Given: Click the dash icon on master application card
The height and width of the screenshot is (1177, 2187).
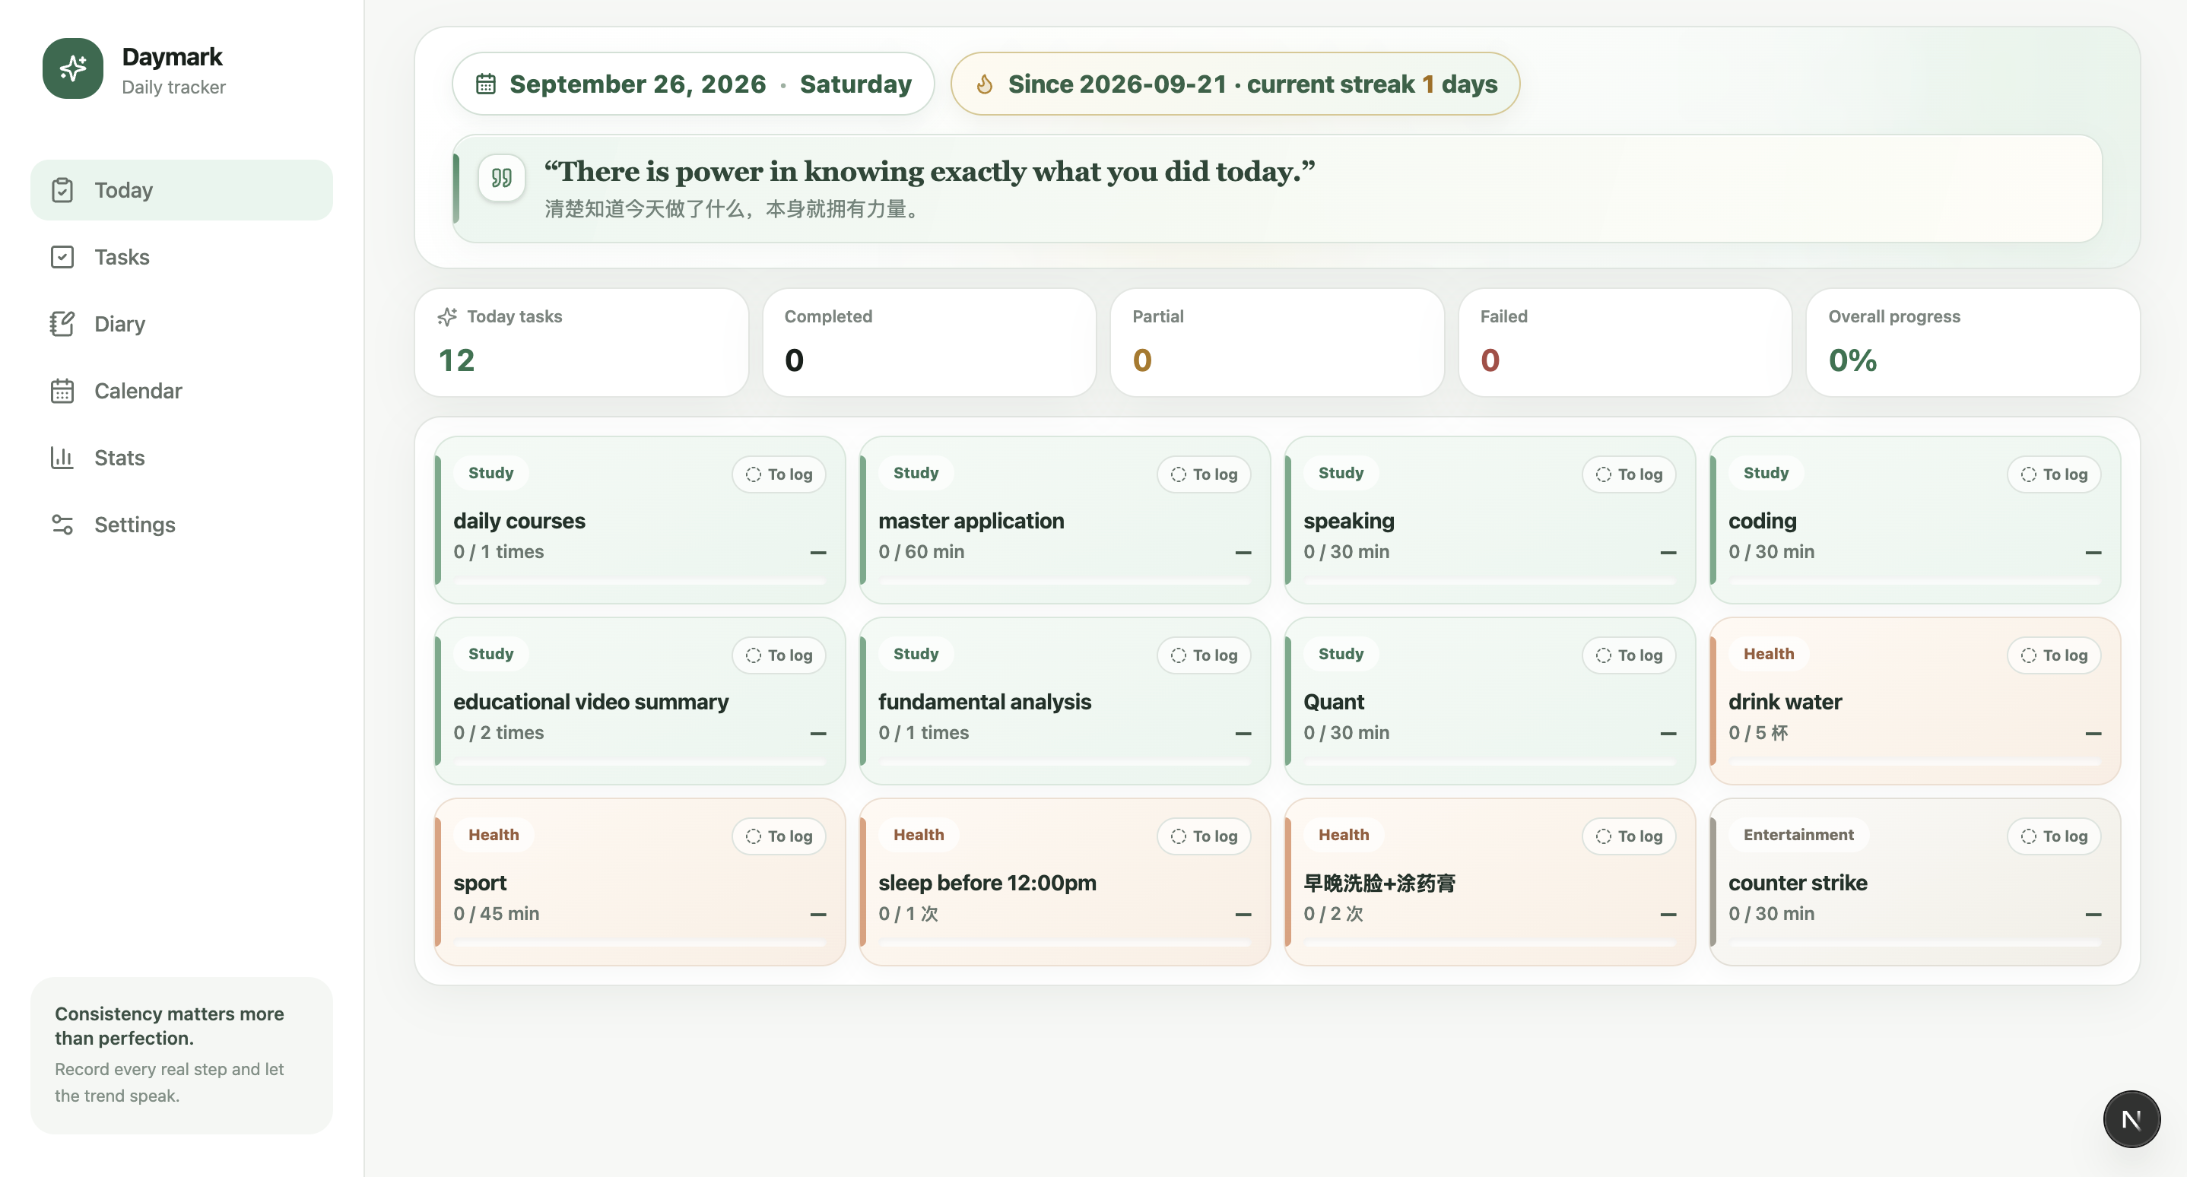Looking at the screenshot, I should [x=1243, y=553].
